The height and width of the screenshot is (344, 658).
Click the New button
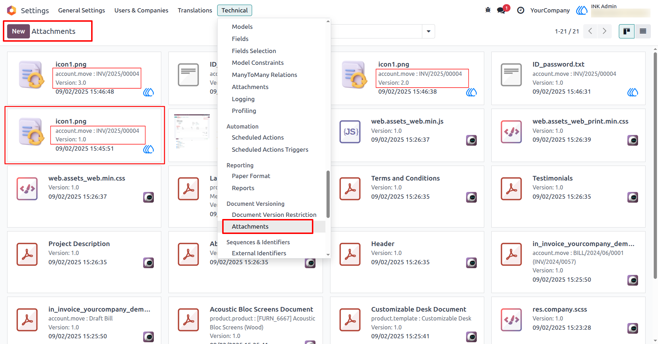[x=19, y=31]
